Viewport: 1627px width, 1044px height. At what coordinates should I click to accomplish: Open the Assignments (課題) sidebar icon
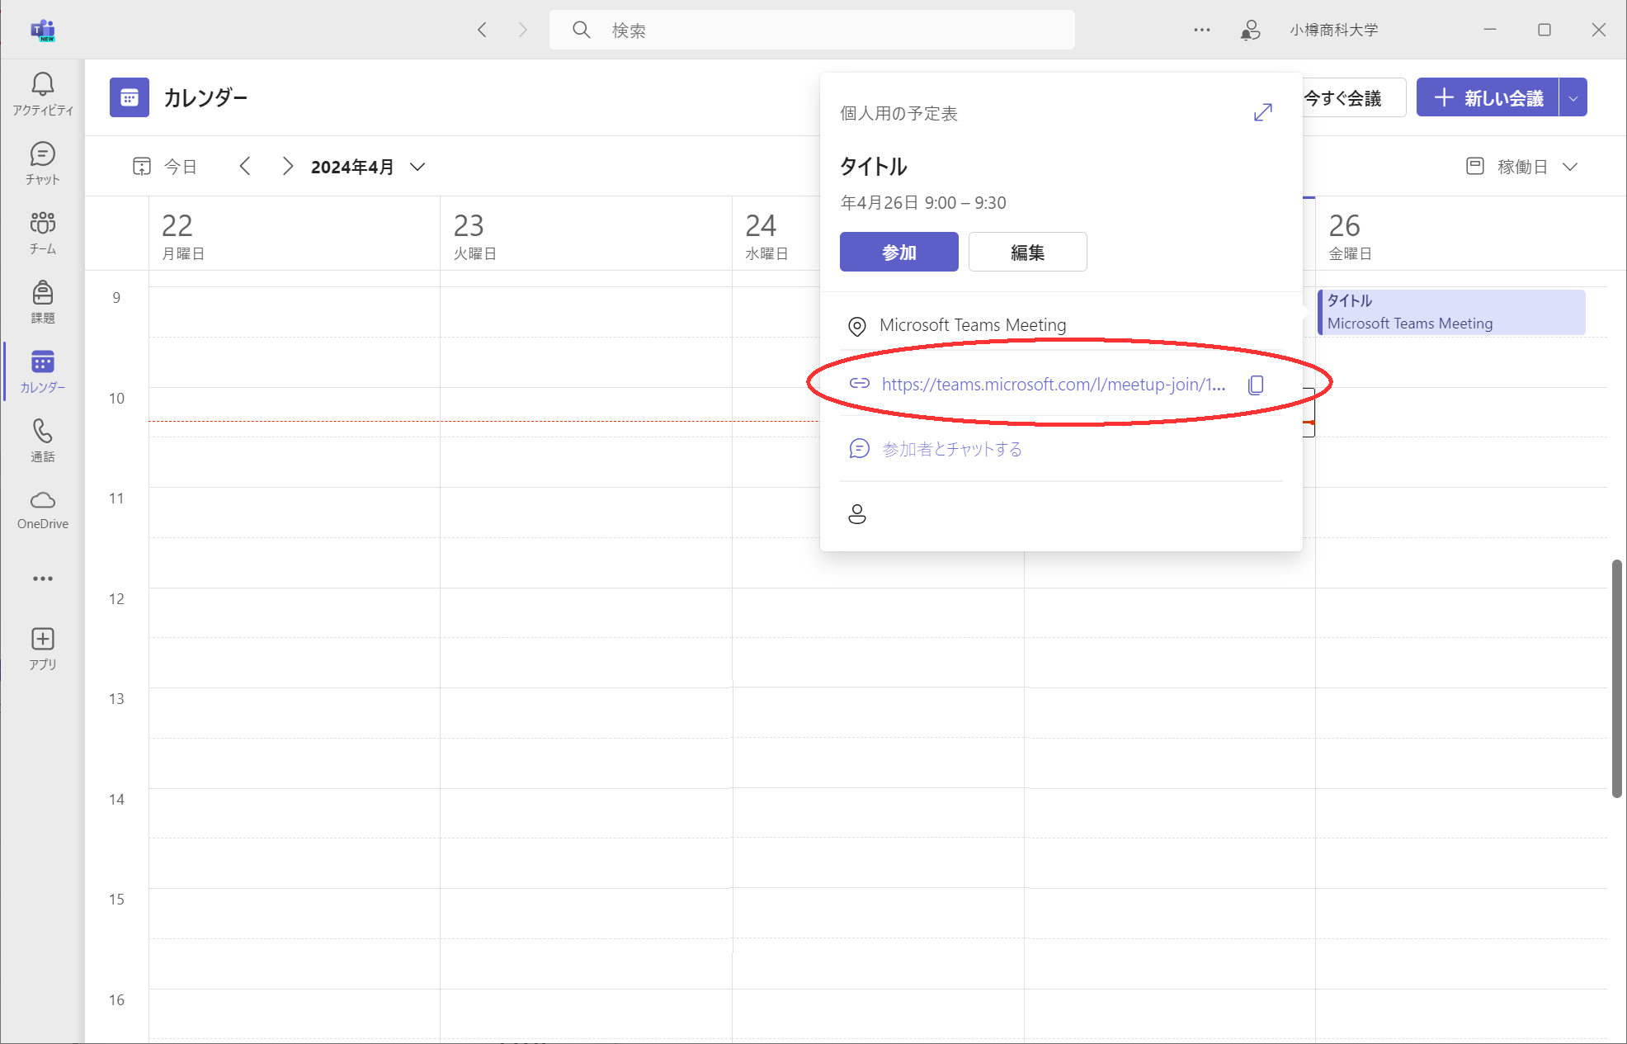[43, 302]
